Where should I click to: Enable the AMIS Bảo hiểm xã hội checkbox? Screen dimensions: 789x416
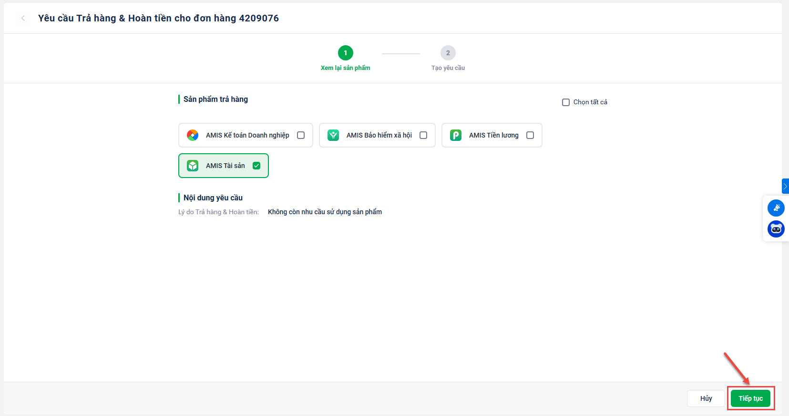pyautogui.click(x=423, y=135)
